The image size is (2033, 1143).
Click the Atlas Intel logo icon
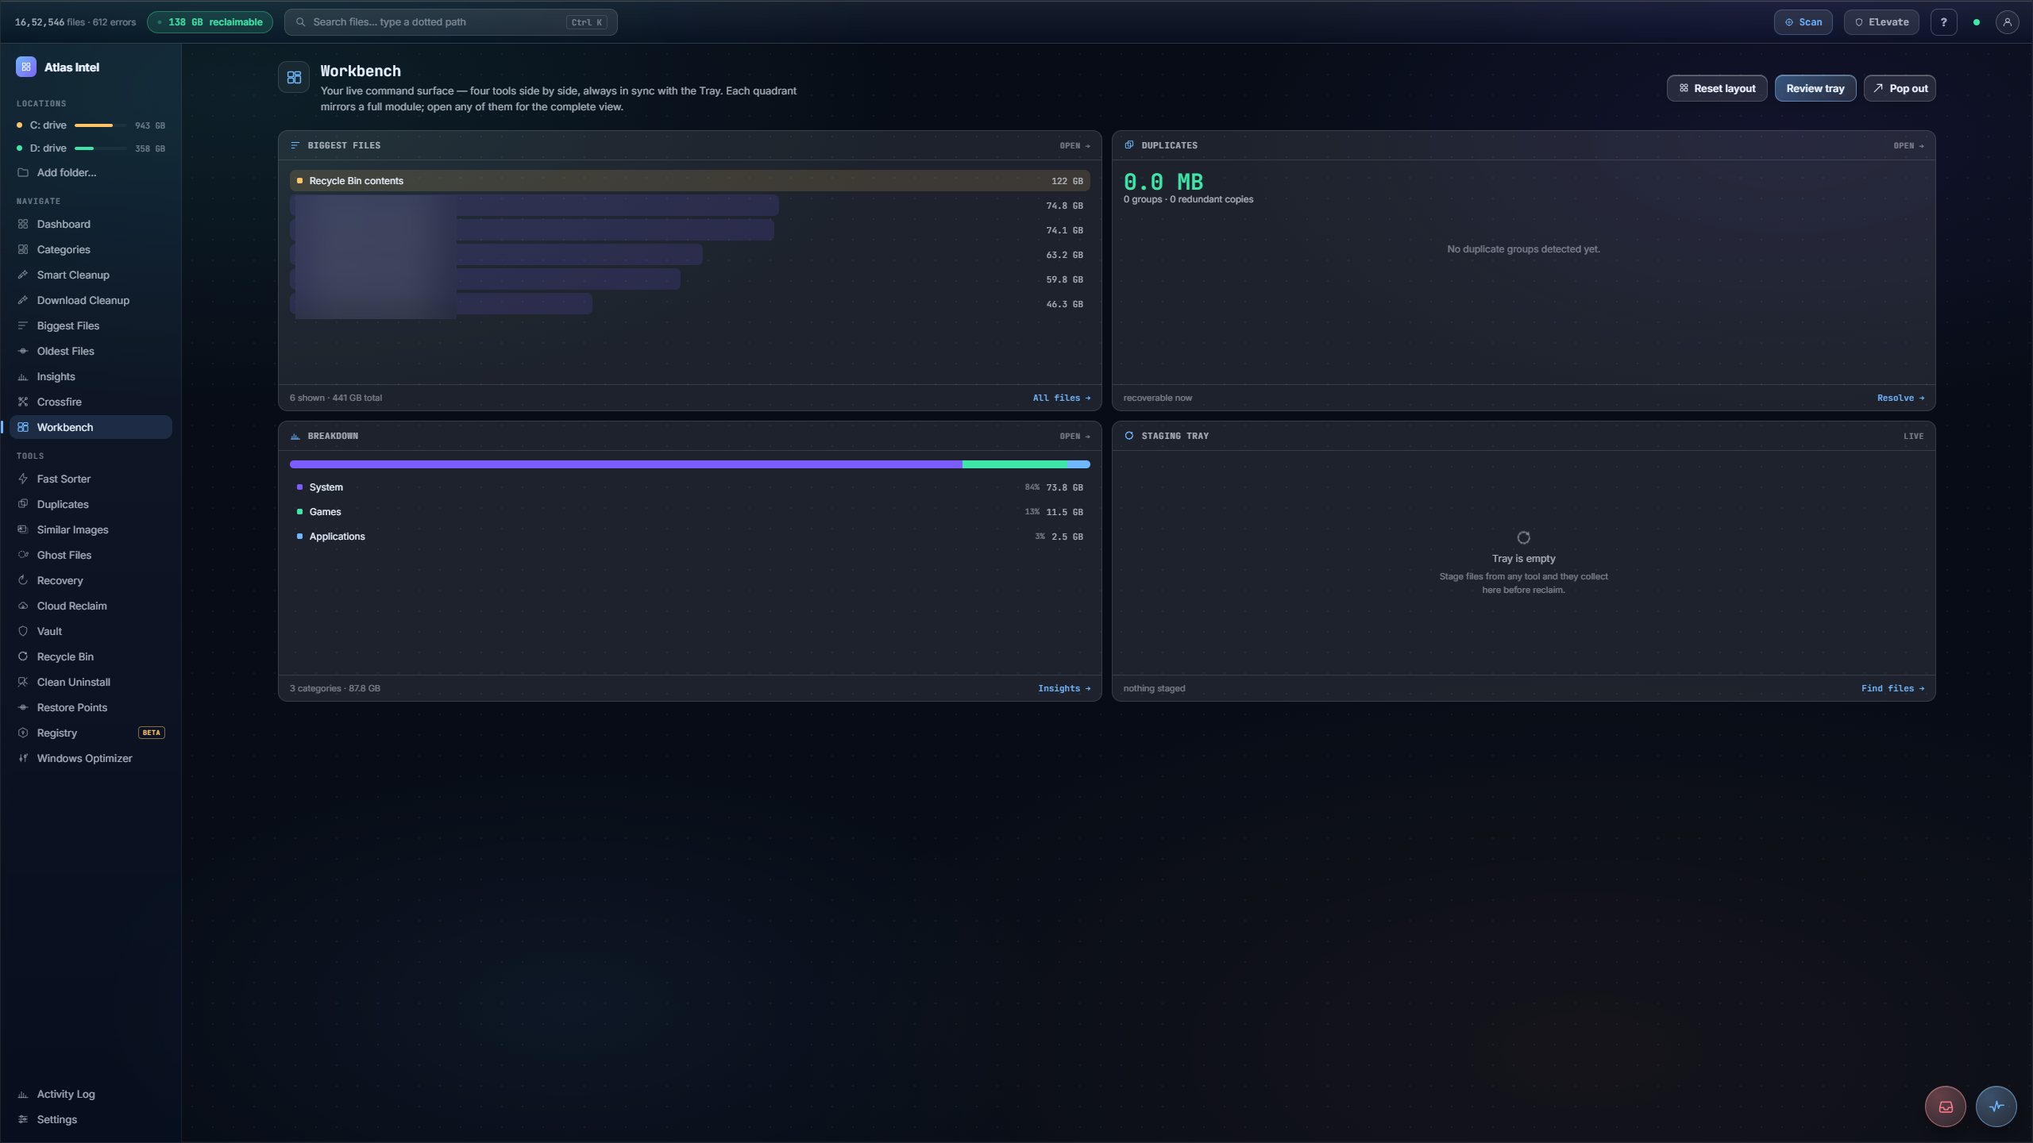tap(25, 67)
